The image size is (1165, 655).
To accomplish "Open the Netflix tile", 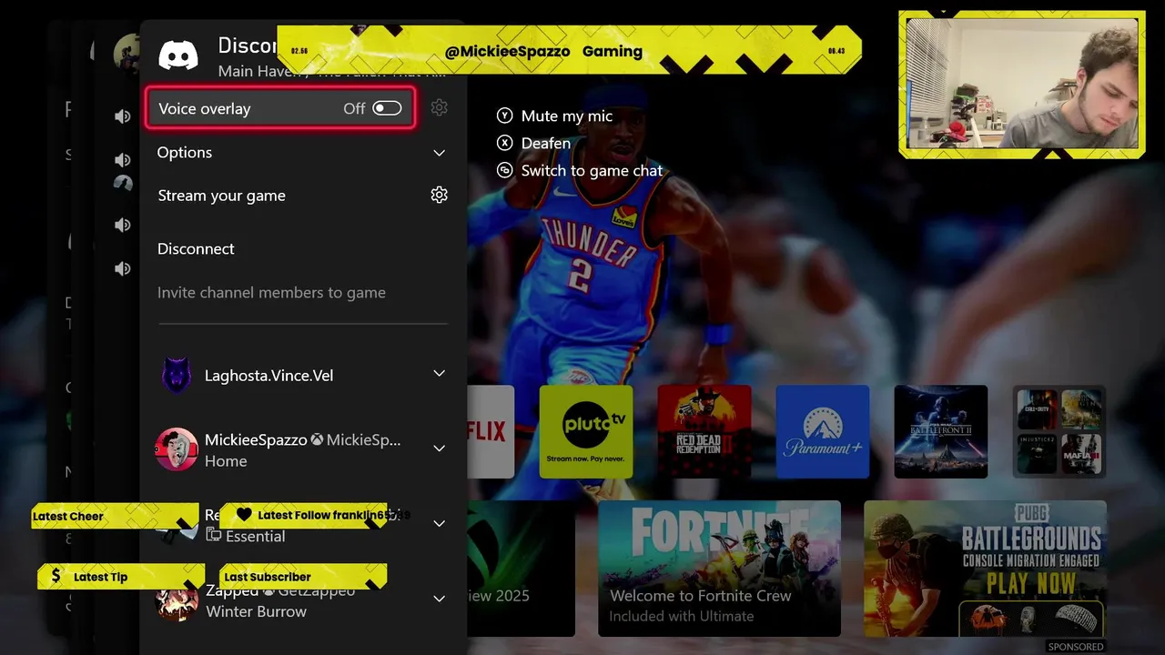I will [491, 431].
